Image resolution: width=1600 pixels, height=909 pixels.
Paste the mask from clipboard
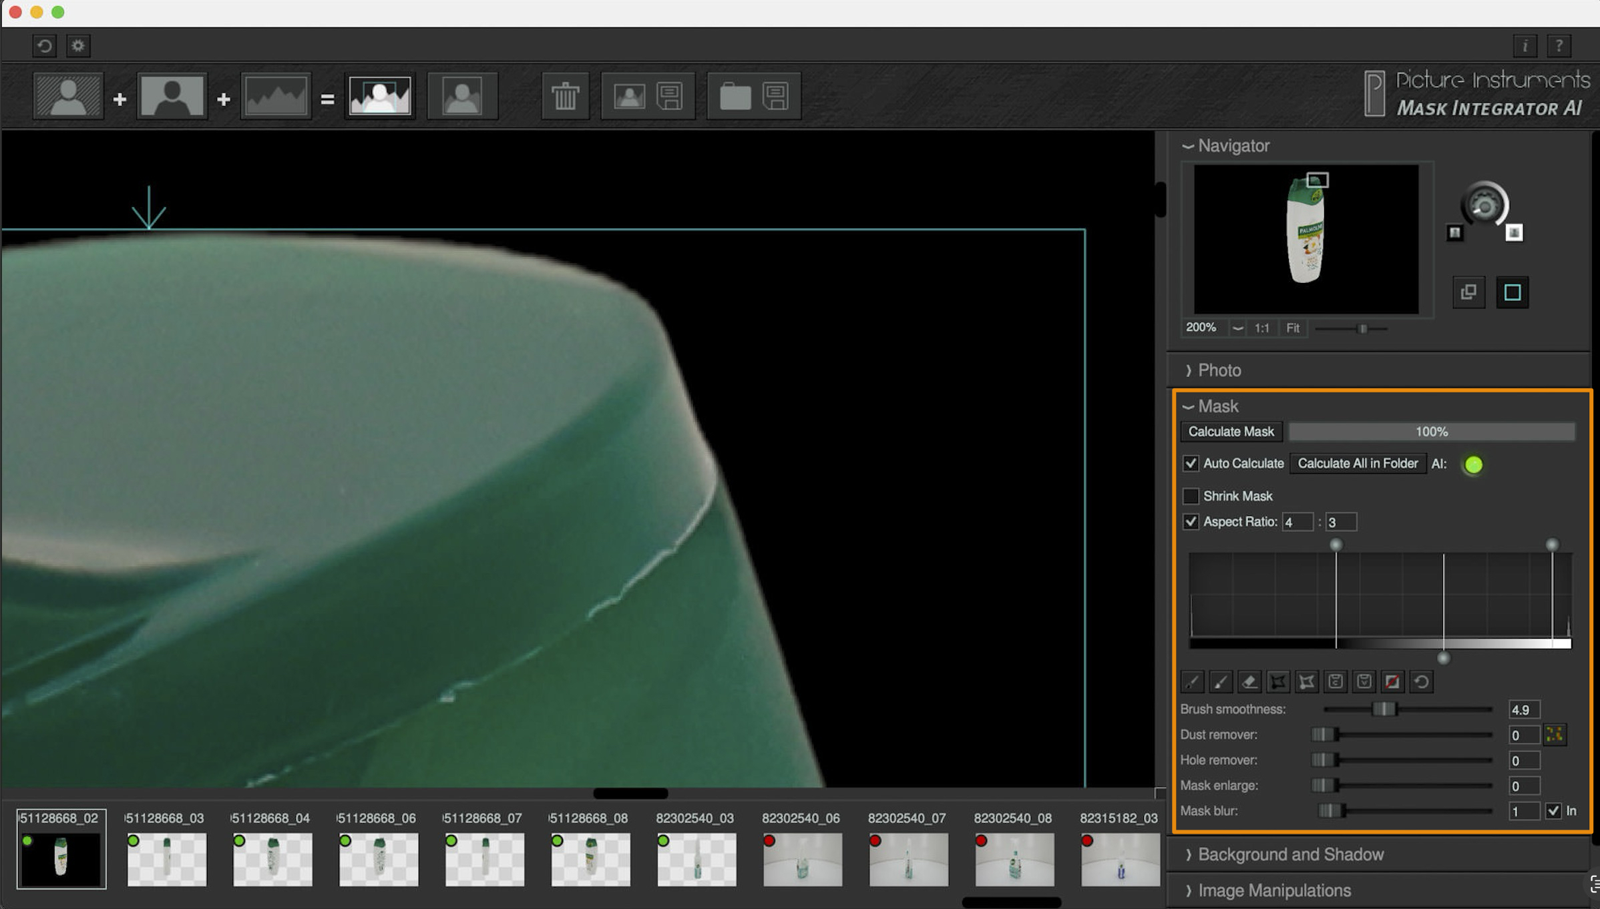pos(1364,681)
